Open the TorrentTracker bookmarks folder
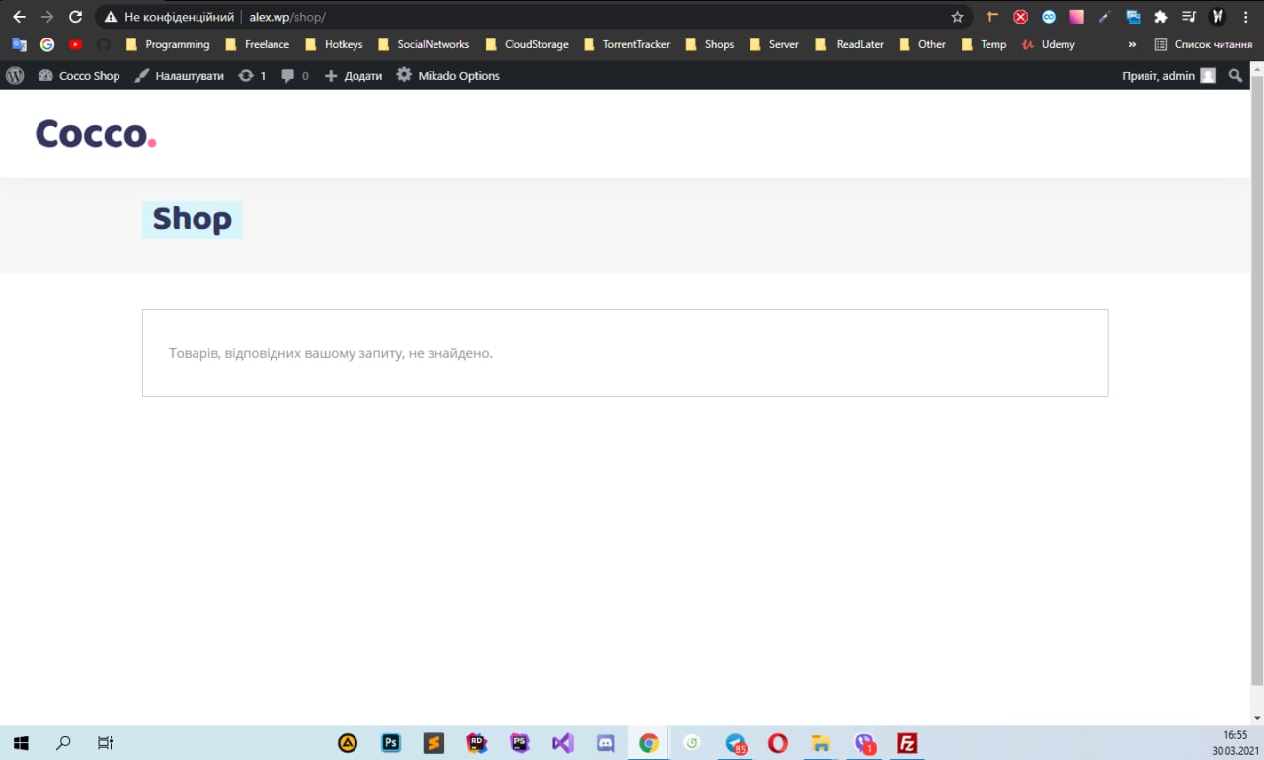 pyautogui.click(x=627, y=44)
